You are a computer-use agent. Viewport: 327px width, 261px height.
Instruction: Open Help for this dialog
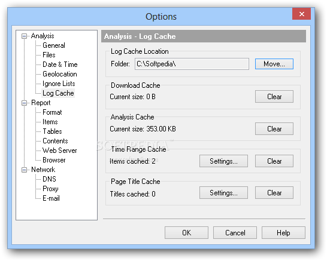coord(283,233)
